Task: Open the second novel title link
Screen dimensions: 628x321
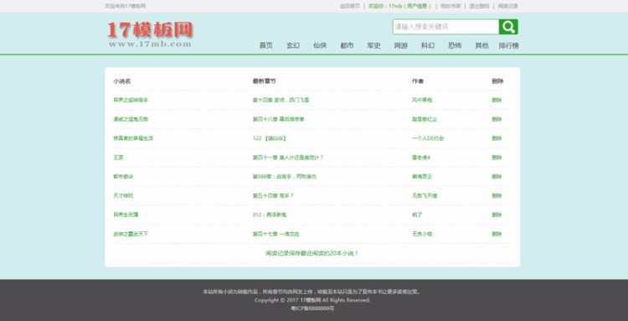Action: point(131,119)
